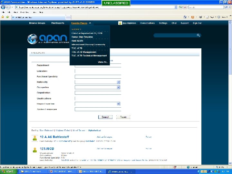Click the browser address bar
This screenshot has height=174, width=232.
[95, 7]
